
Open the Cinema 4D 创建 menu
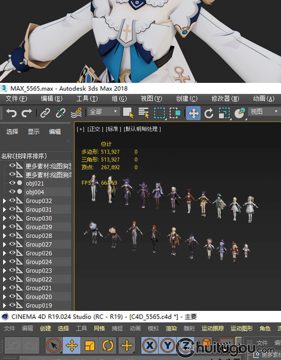pyautogui.click(x=45, y=328)
